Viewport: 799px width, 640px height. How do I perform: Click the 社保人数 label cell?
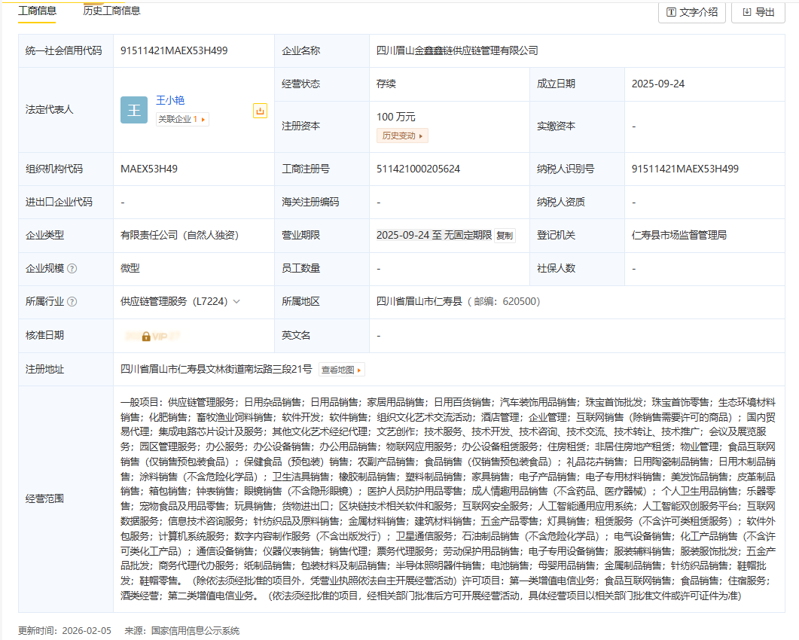pos(578,269)
